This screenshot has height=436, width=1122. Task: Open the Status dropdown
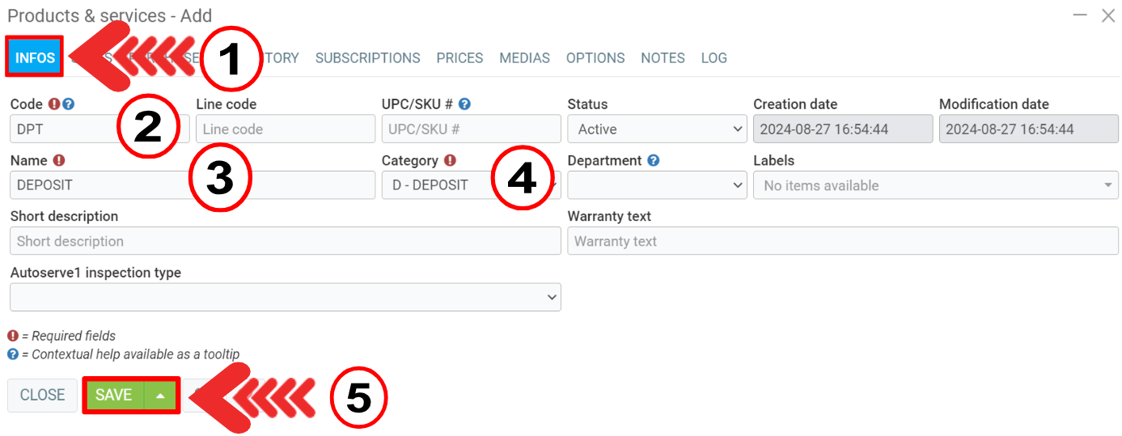[656, 129]
